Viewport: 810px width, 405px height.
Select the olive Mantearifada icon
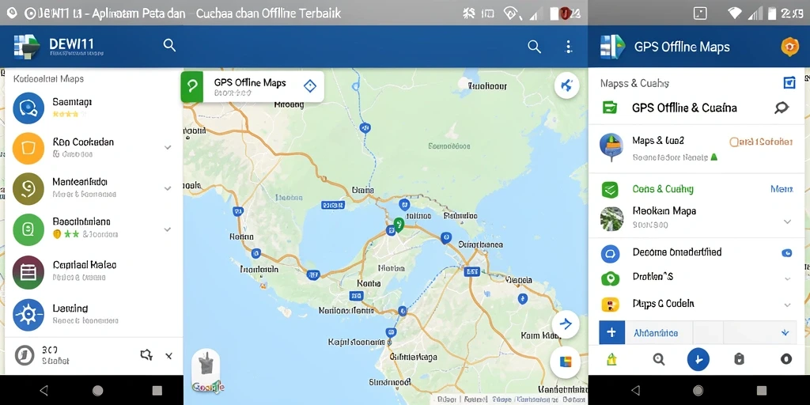coord(28,188)
